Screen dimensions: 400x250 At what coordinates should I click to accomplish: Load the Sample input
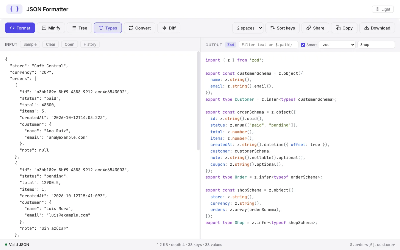30,44
